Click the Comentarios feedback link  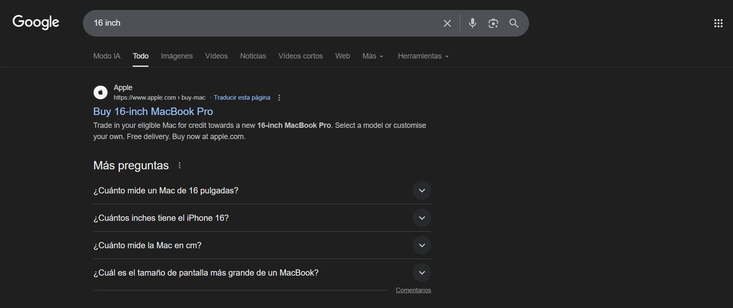tap(414, 290)
